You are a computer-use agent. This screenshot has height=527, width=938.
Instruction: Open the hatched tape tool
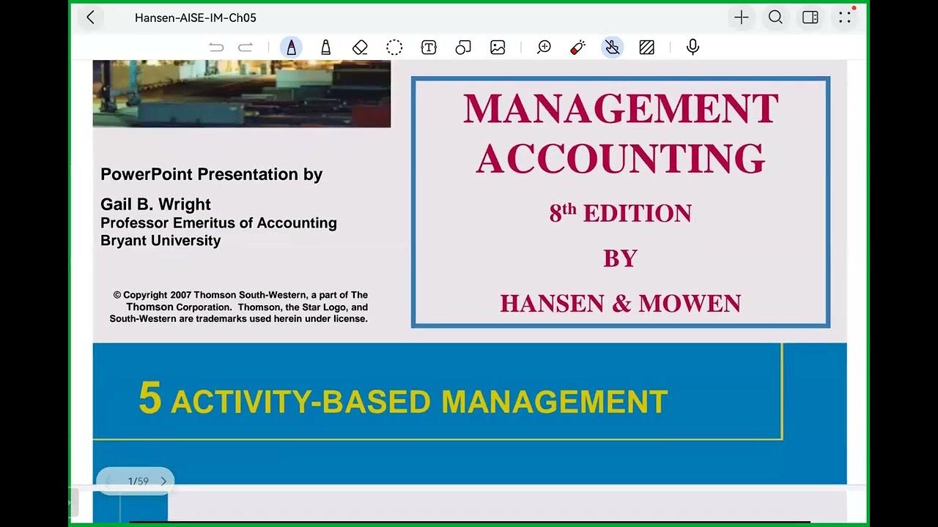point(646,48)
